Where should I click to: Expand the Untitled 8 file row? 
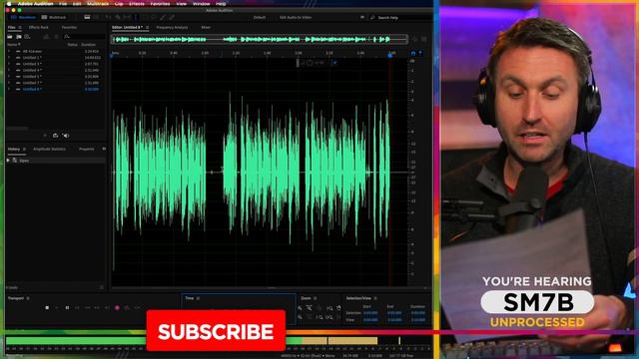tap(9, 89)
